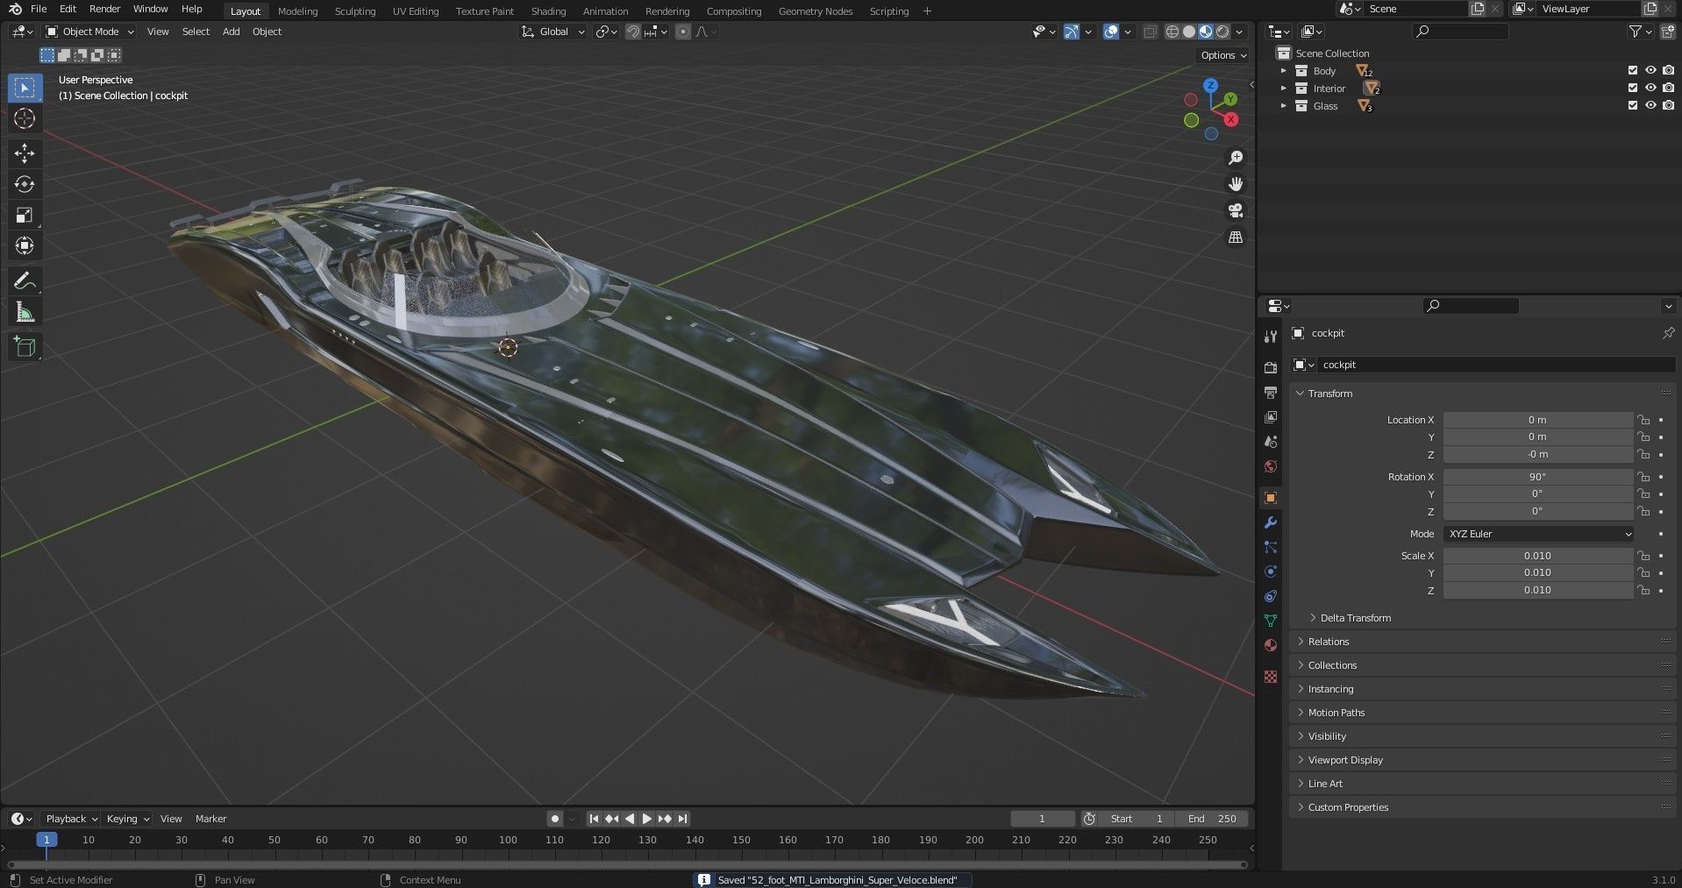The image size is (1682, 888).
Task: Select the Scale tool
Action: [25, 215]
